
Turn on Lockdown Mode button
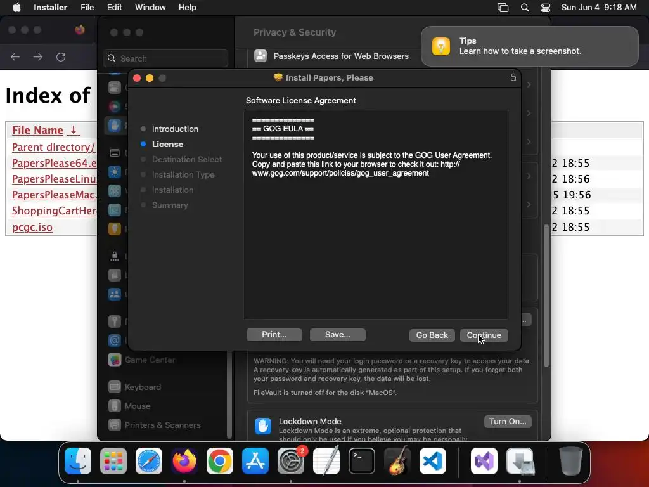click(x=508, y=422)
